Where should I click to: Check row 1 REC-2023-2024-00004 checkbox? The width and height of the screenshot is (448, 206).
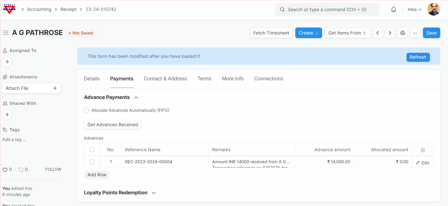click(92, 162)
